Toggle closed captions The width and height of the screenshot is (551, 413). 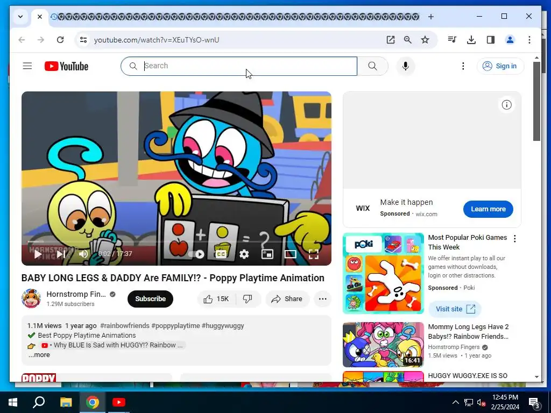pyautogui.click(x=221, y=254)
